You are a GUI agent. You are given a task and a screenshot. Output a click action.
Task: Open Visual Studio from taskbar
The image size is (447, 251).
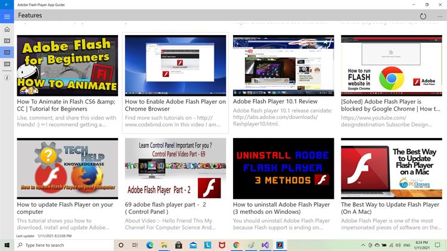pyautogui.click(x=265, y=245)
